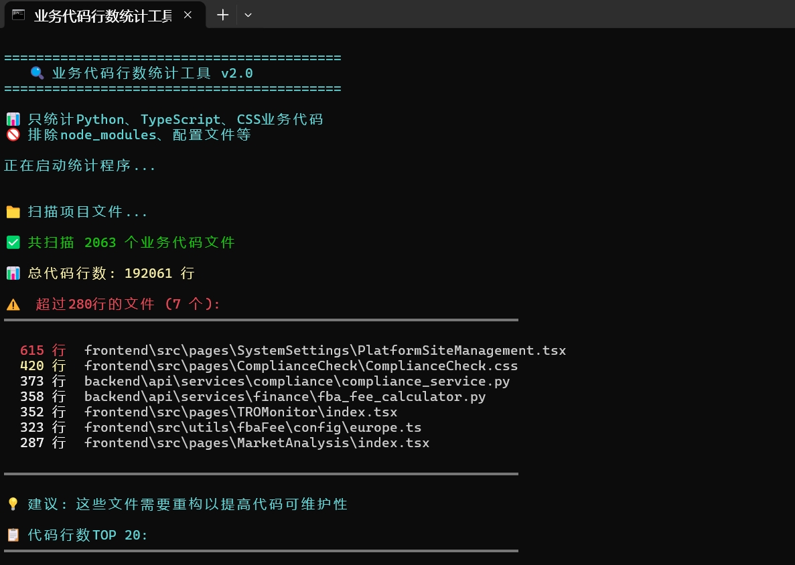Click the warning triangle icon before 超过280行的文件
Viewport: 795px width, 565px height.
click(13, 303)
